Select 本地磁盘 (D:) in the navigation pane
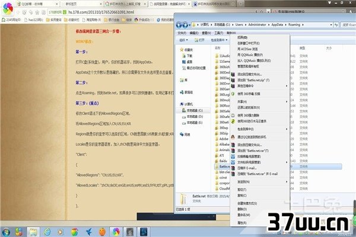This screenshot has height=237, width=356. pyautogui.click(x=192, y=117)
